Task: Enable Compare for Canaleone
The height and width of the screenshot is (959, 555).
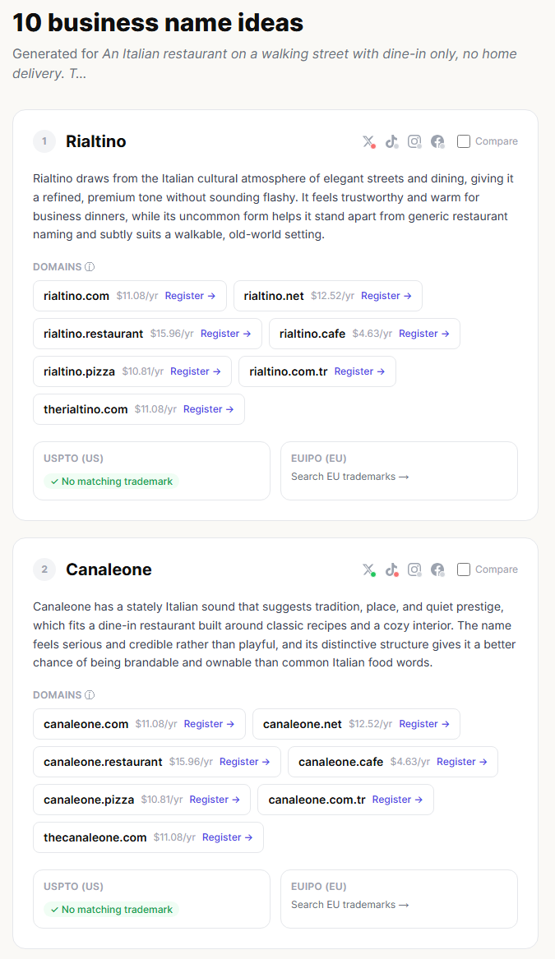Action: pos(465,569)
